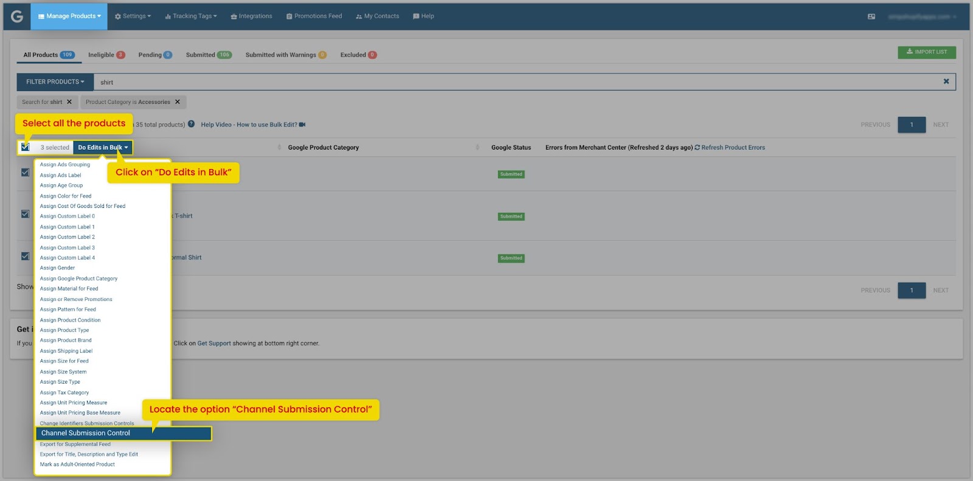Open the Get Support link
This screenshot has height=481, width=973.
(x=214, y=344)
